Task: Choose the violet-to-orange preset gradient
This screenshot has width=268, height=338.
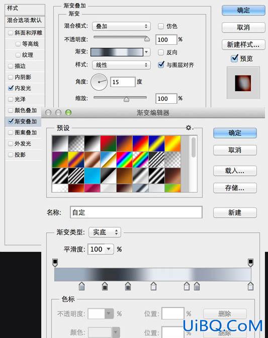Action: point(125,144)
